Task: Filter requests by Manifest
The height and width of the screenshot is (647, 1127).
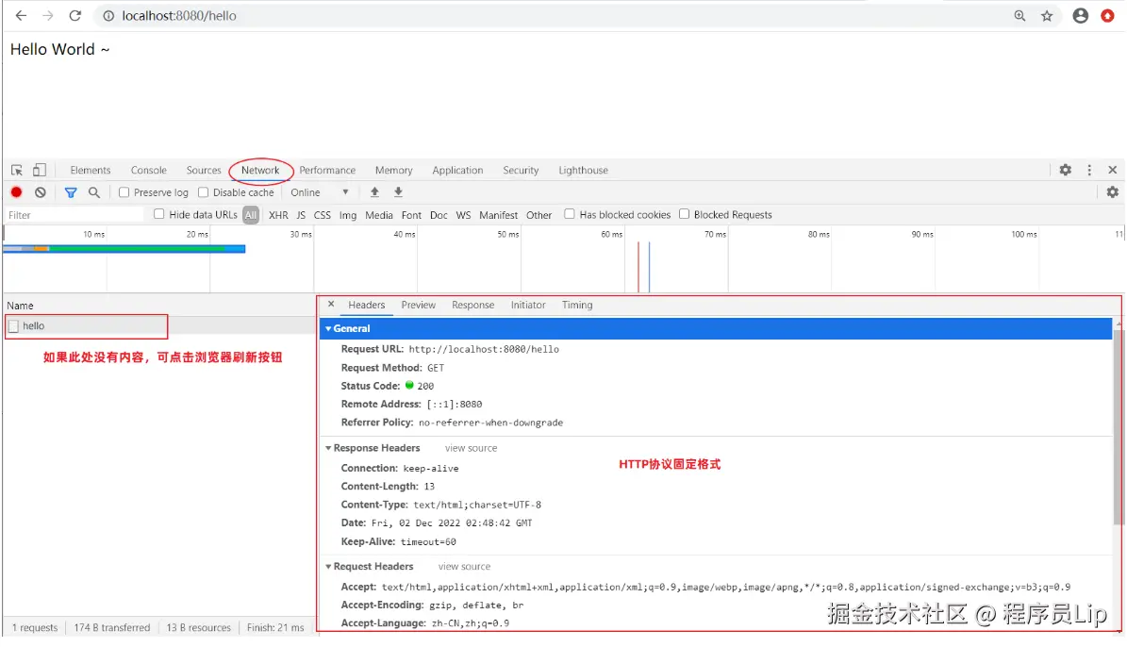Action: click(498, 215)
